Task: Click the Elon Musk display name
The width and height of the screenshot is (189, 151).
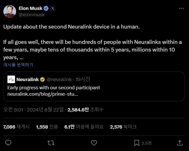Action: [30, 8]
